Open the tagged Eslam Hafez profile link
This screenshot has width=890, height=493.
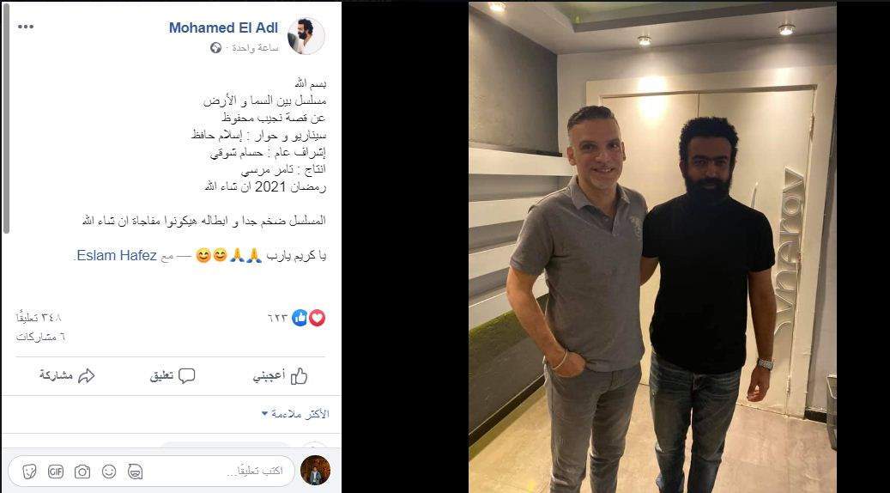[x=117, y=256]
